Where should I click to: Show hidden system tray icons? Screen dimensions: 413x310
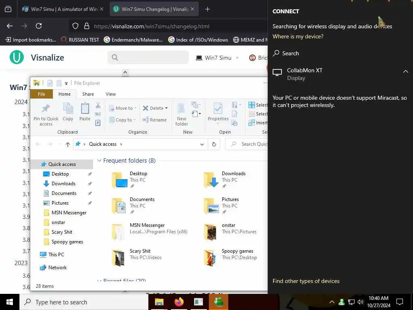pyautogui.click(x=332, y=302)
